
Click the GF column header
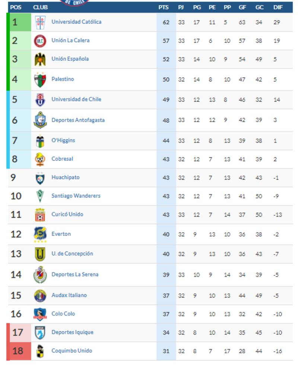[242, 7]
